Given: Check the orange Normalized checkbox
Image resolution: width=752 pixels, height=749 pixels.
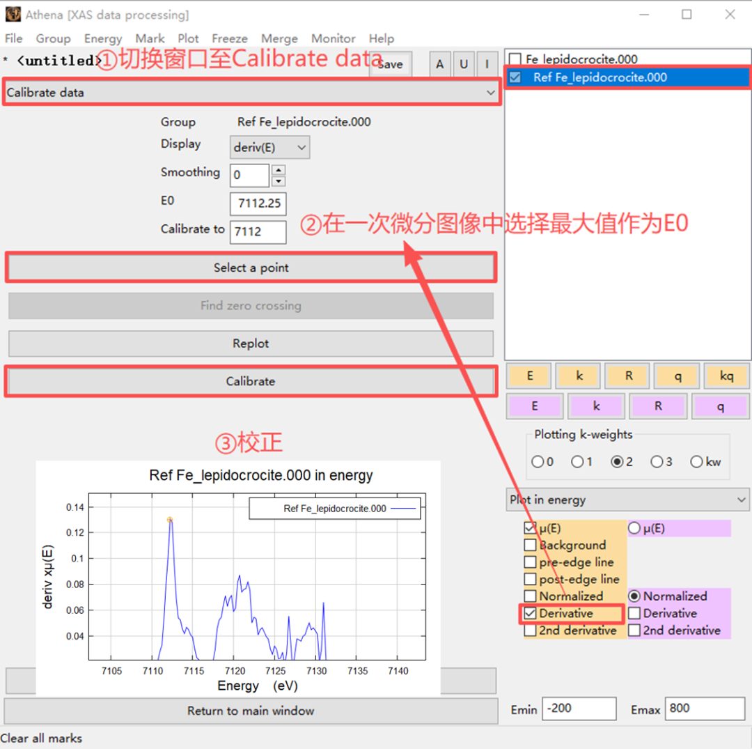Looking at the screenshot, I should [x=530, y=596].
